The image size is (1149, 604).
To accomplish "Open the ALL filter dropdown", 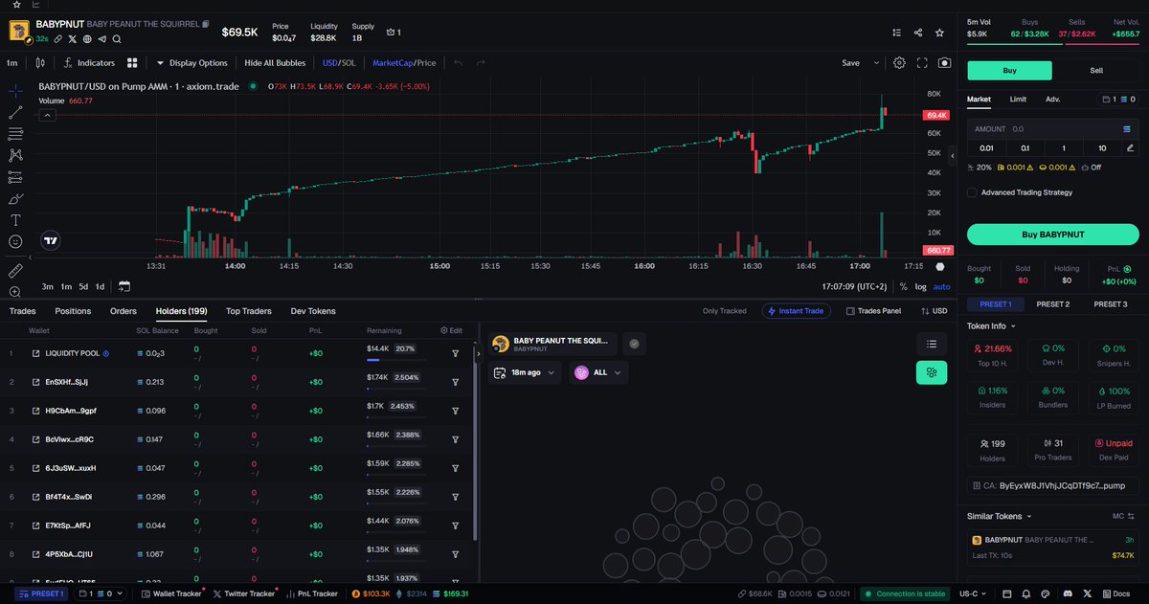I will coord(599,372).
